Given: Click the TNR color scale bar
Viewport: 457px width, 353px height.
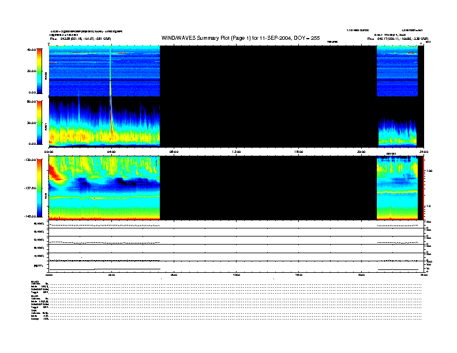Looking at the screenshot, I should [40, 187].
